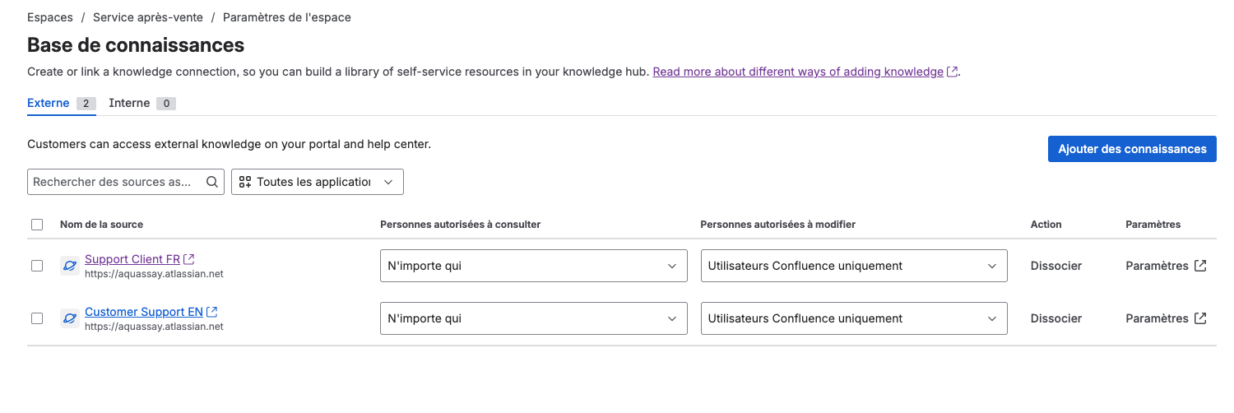Click the count badge 2 on Externe tab
The width and height of the screenshot is (1234, 413).
86,104
